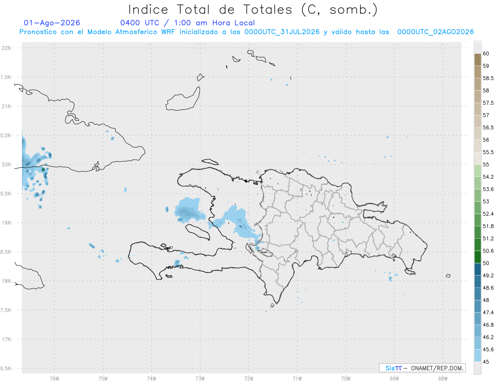Image resolution: width=497 pixels, height=384 pixels.
Task: Click the title 'Indice Total de Totales (C, somb.)'
Action: tap(253, 9)
